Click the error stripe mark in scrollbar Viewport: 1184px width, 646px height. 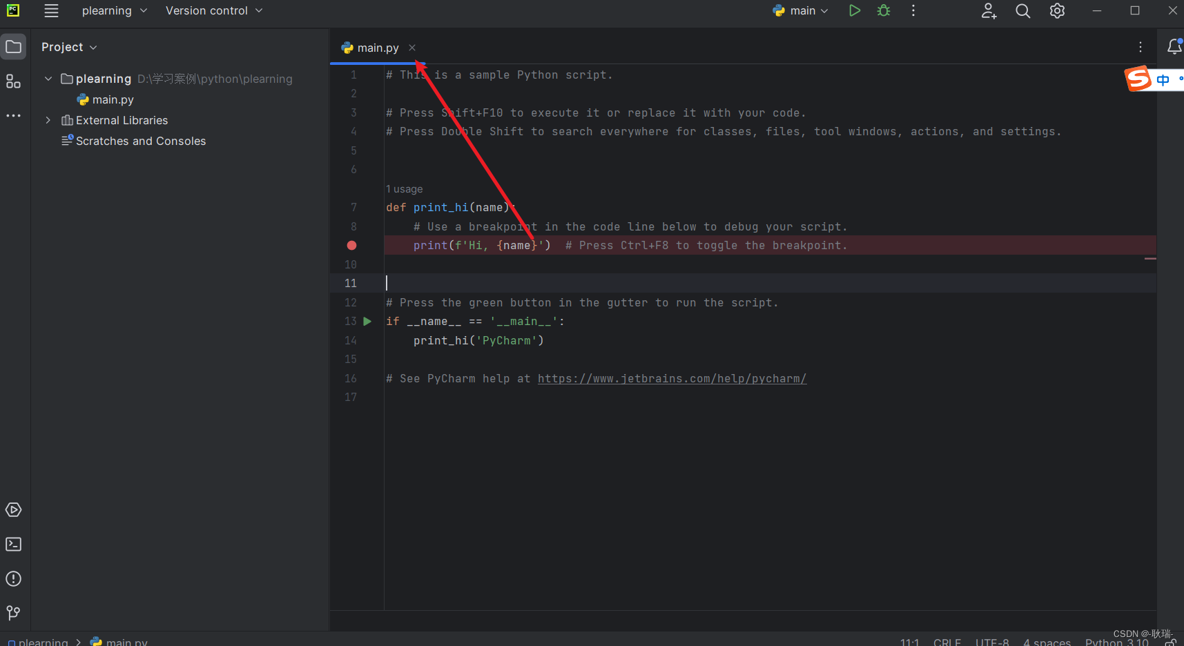1150,258
